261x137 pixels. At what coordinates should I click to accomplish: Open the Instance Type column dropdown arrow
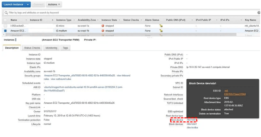click(74, 20)
